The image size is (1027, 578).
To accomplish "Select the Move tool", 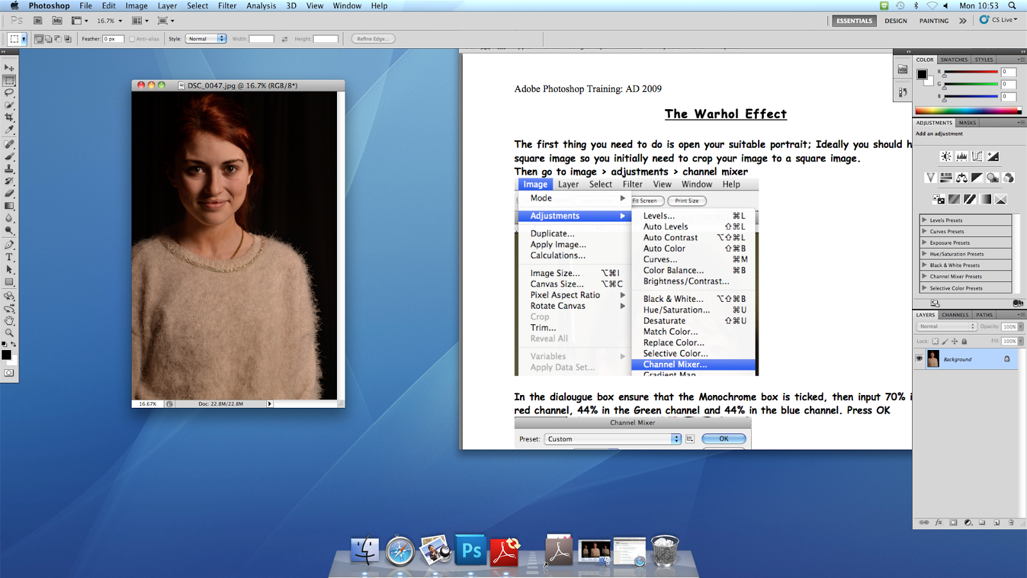I will (x=9, y=67).
